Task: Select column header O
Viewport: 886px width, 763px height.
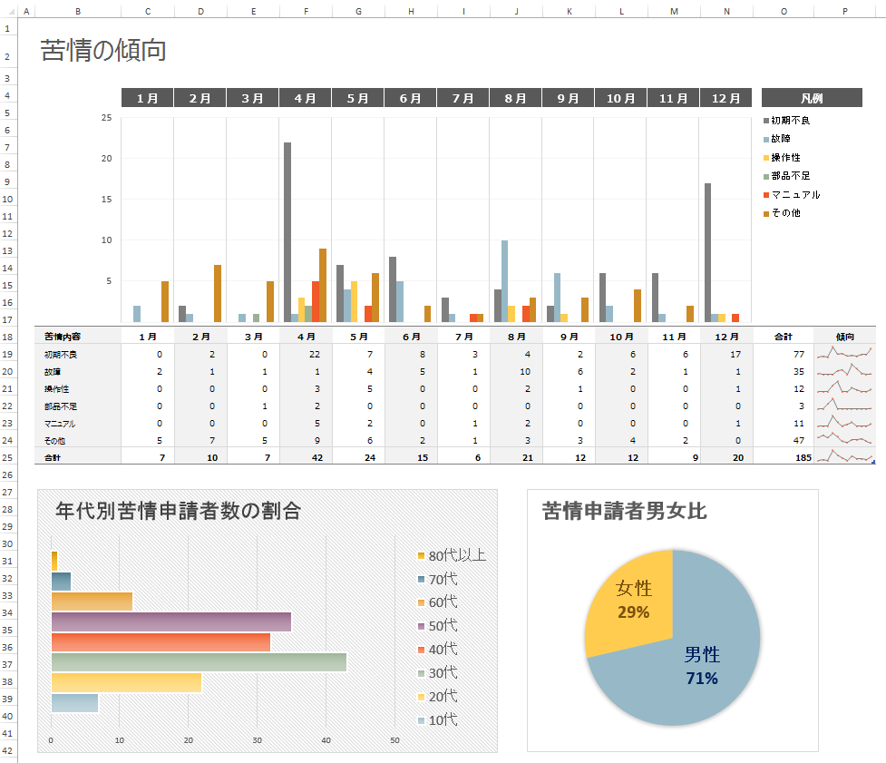Action: [784, 11]
